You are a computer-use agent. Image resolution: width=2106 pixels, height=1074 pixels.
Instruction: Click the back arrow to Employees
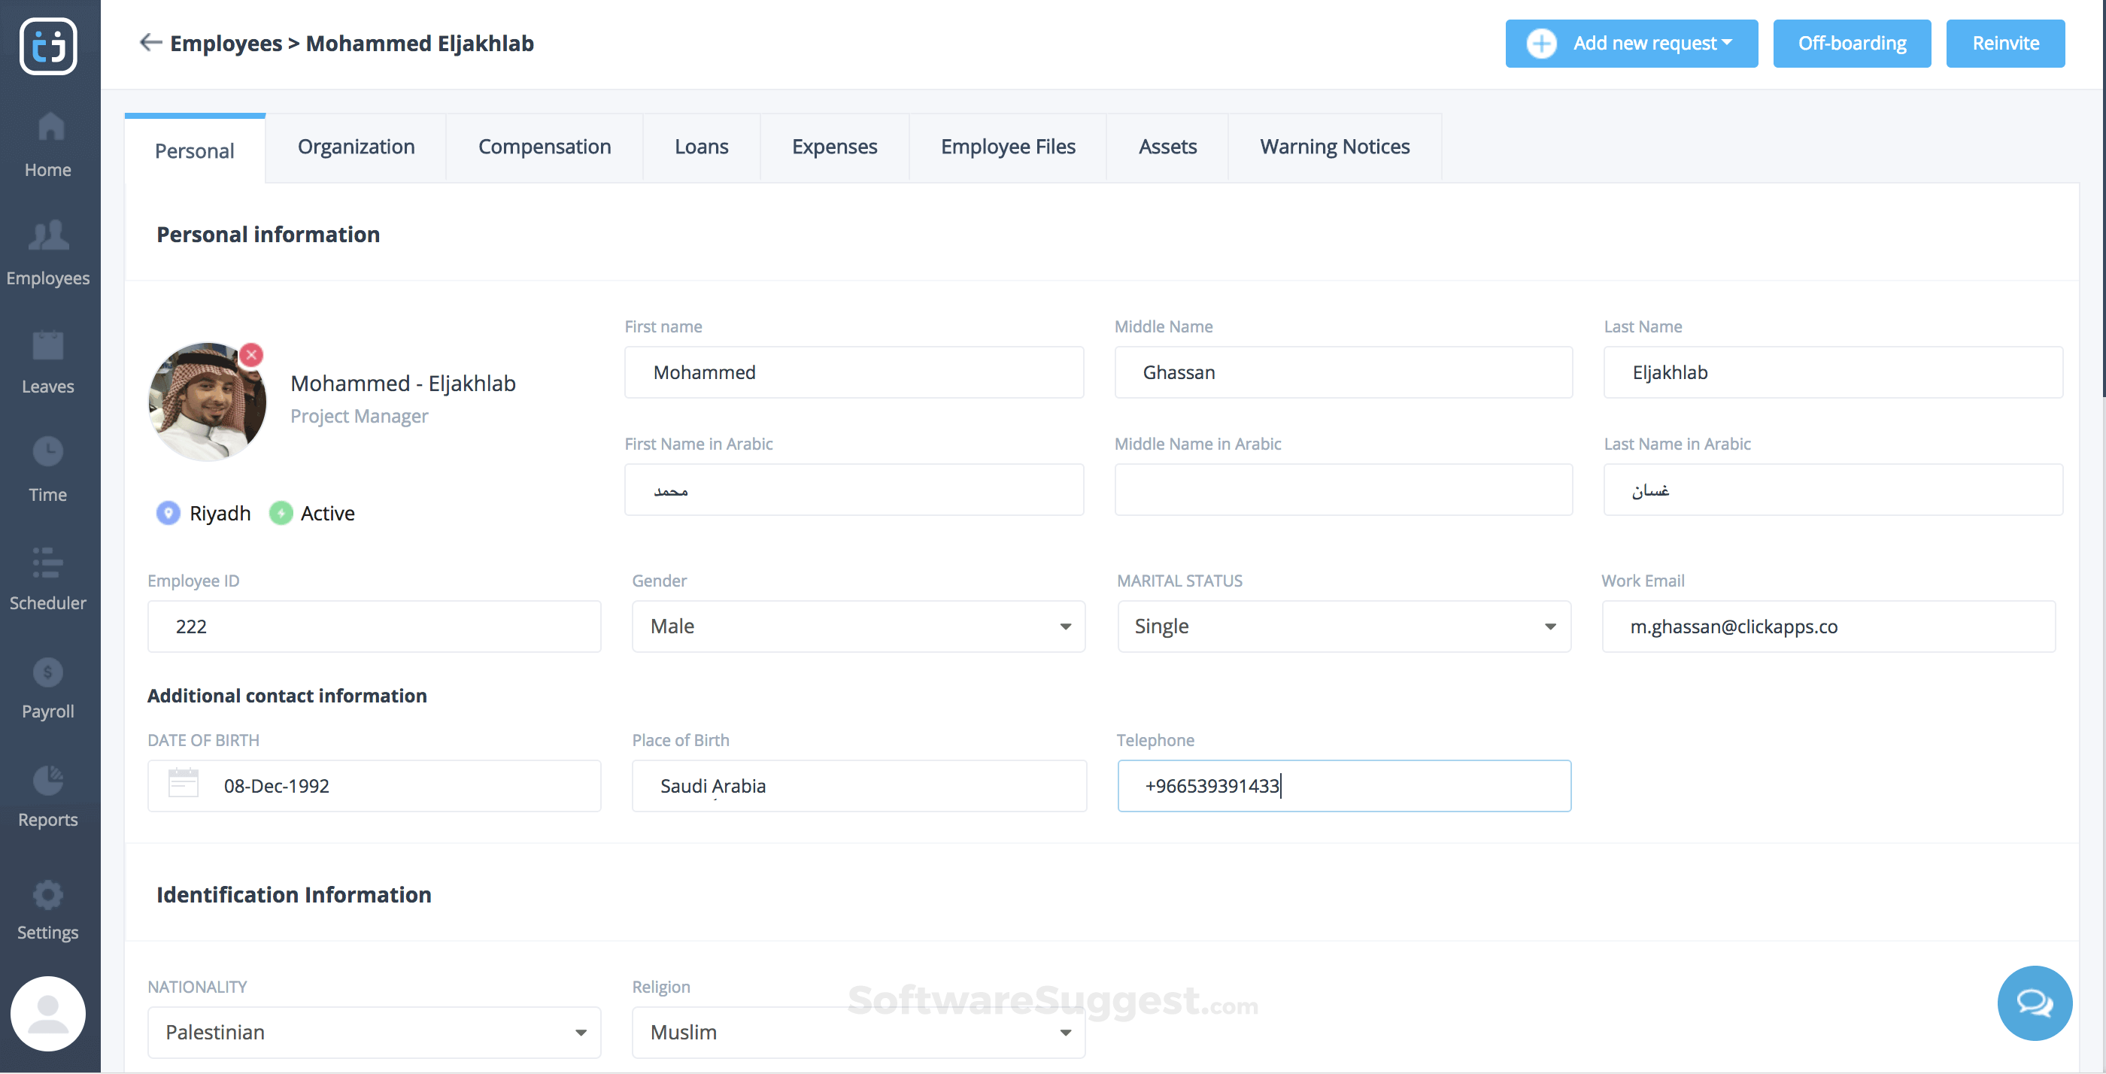[x=150, y=43]
